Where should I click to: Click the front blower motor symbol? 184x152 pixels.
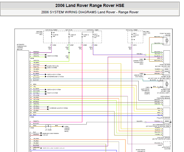(167, 41)
